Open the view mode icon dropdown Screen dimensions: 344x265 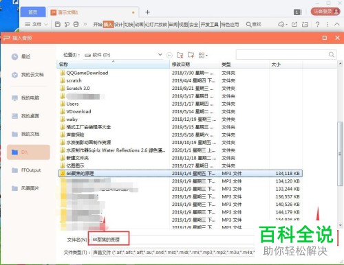pyautogui.click(x=203, y=55)
